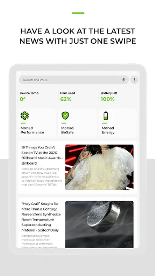This screenshot has width=155, height=276.
Task: Open the Holy Grail superconducting article headline
Action: pos(41,217)
